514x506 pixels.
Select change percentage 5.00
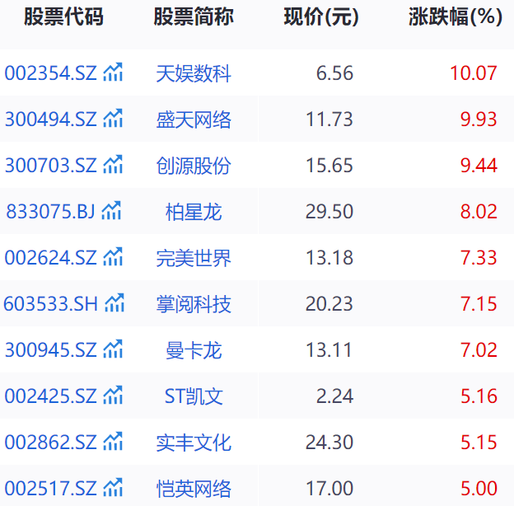[x=479, y=489]
